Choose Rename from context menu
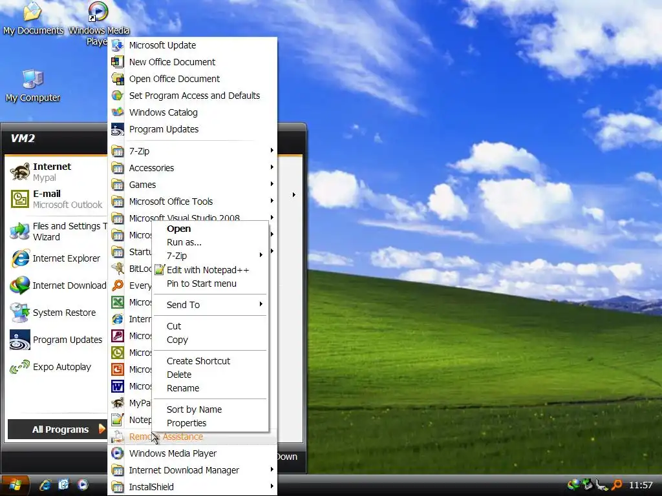 coord(210,388)
